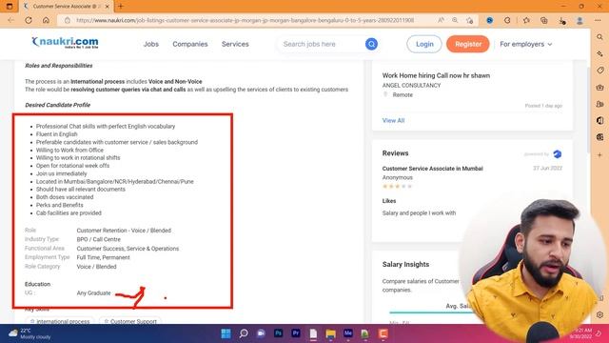Open File Explorer from the taskbar
Viewport: 609px width, 343px height.
click(330, 333)
